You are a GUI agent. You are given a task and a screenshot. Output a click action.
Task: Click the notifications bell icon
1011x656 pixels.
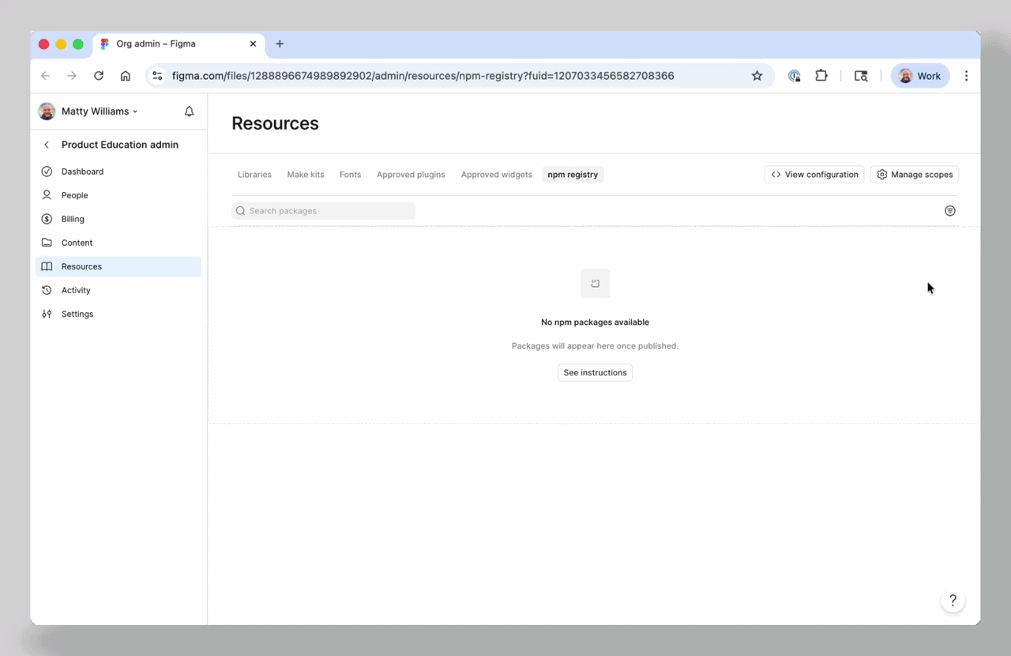(x=190, y=111)
